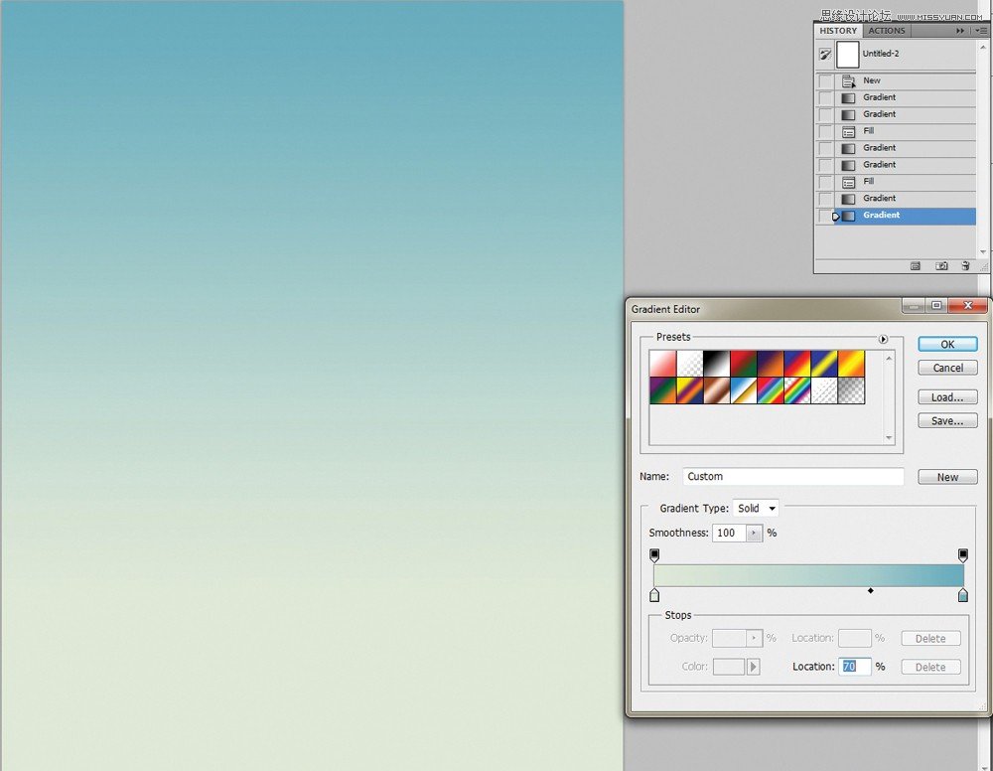
Task: Click delete current state trash icon
Action: [x=965, y=266]
